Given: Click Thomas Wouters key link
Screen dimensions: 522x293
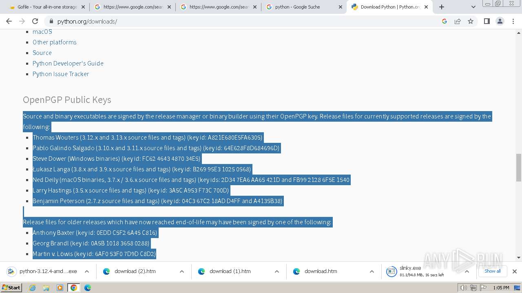Looking at the screenshot, I should tap(148, 138).
